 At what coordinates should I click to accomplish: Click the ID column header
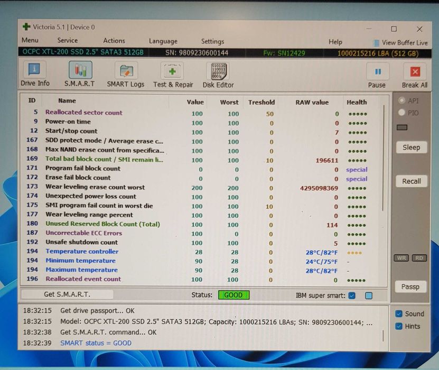click(x=32, y=100)
